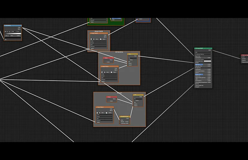Open the Repeat dropdown in the METALNESS Image Texture
The height and width of the screenshot is (160, 248).
109,80
